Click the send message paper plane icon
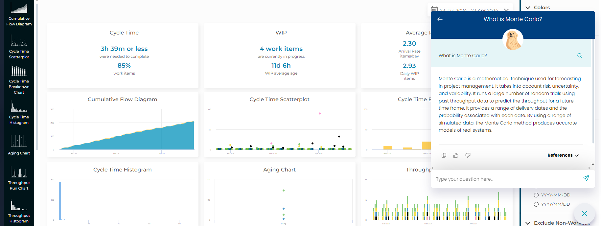601x226 pixels. pos(586,178)
